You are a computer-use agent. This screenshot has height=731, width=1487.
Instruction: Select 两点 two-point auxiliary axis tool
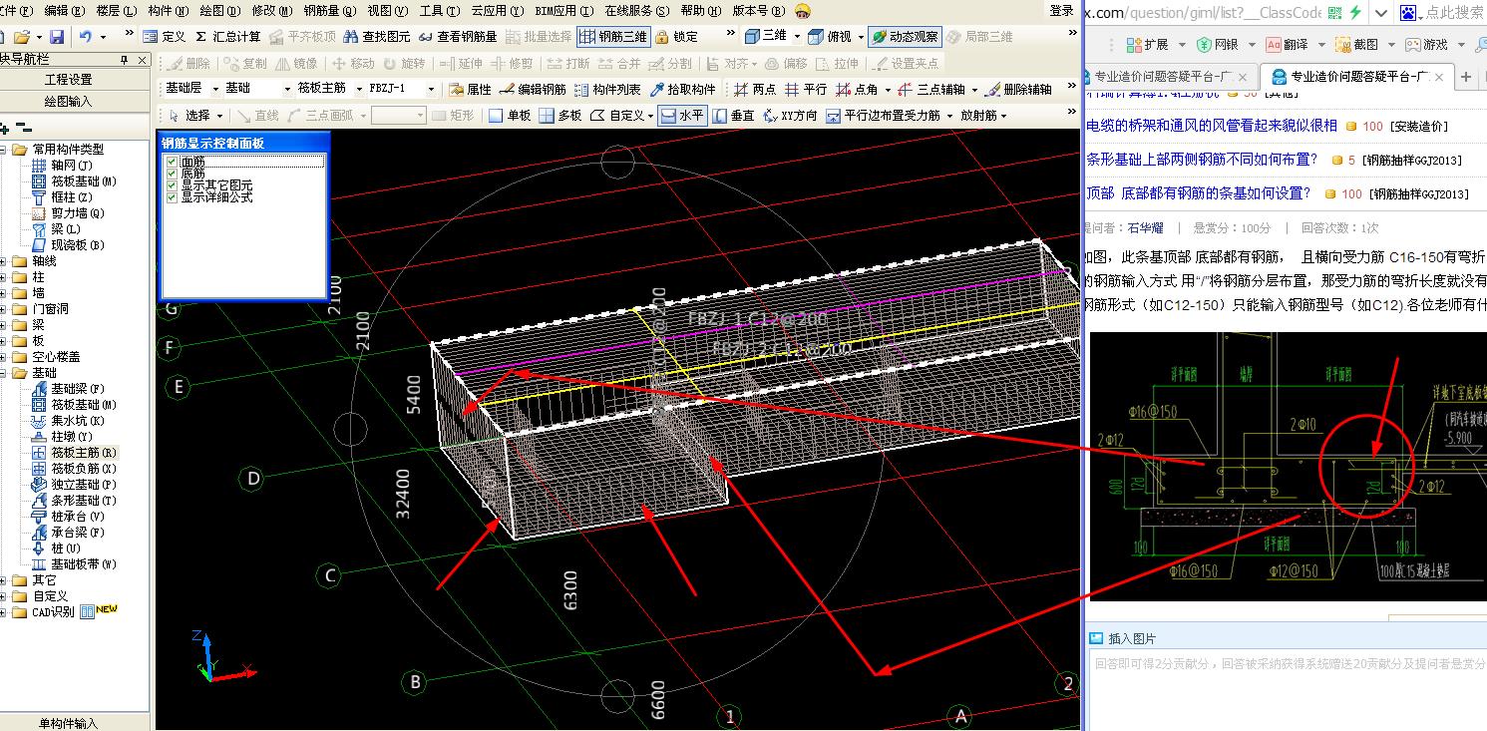pos(755,90)
